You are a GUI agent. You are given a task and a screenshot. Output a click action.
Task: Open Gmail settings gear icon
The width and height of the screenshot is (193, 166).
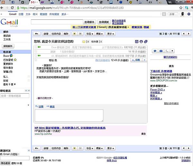[189, 14]
